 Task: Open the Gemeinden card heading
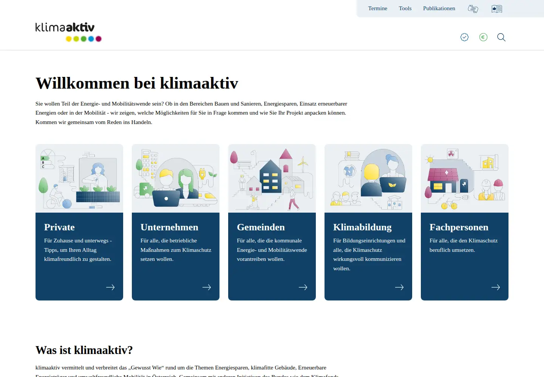pyautogui.click(x=261, y=227)
